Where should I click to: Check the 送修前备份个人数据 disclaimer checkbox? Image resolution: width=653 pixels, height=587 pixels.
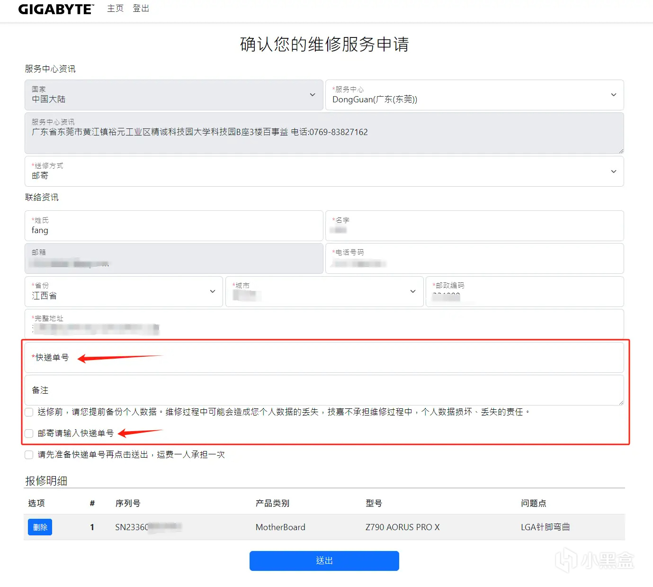point(29,412)
